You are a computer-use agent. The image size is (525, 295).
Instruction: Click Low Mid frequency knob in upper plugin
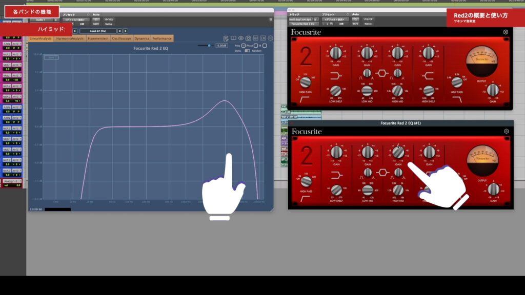367,90
